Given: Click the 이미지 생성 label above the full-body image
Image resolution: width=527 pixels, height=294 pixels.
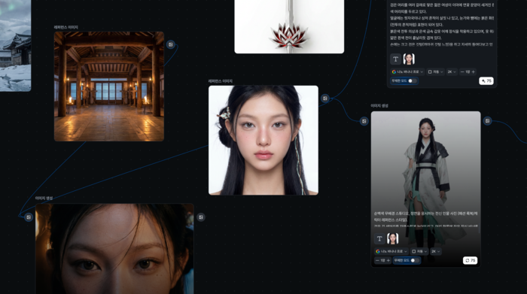Looking at the screenshot, I should click(x=379, y=105).
